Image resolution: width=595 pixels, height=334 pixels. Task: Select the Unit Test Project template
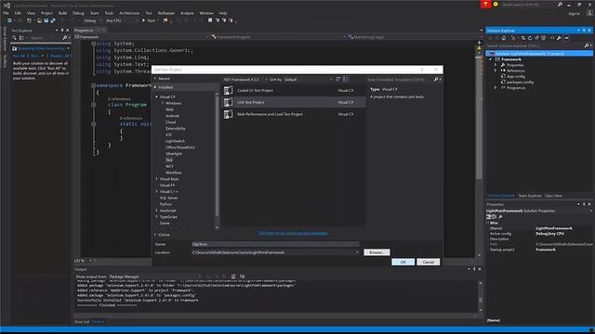pos(294,102)
